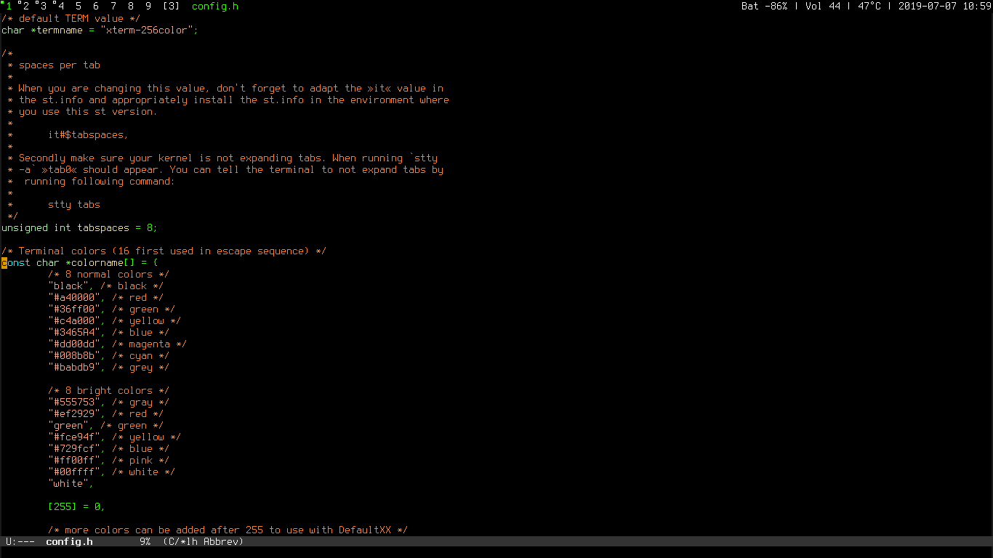The image size is (993, 558).
Task: Select workspace tag 5
Action: click(x=79, y=7)
